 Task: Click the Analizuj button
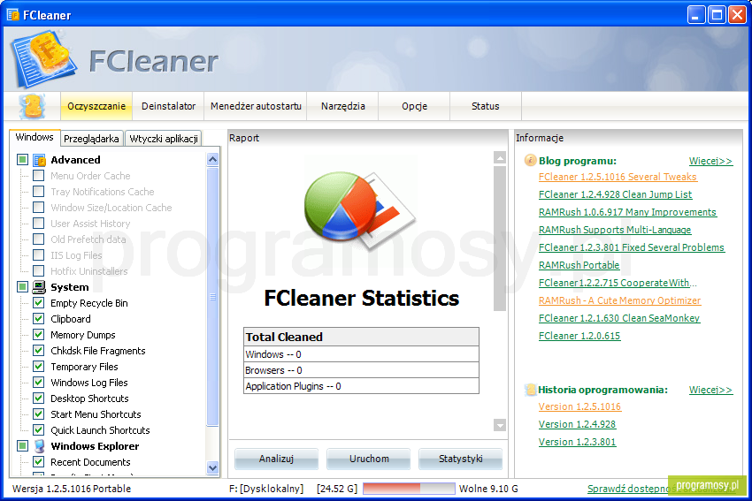(x=276, y=459)
